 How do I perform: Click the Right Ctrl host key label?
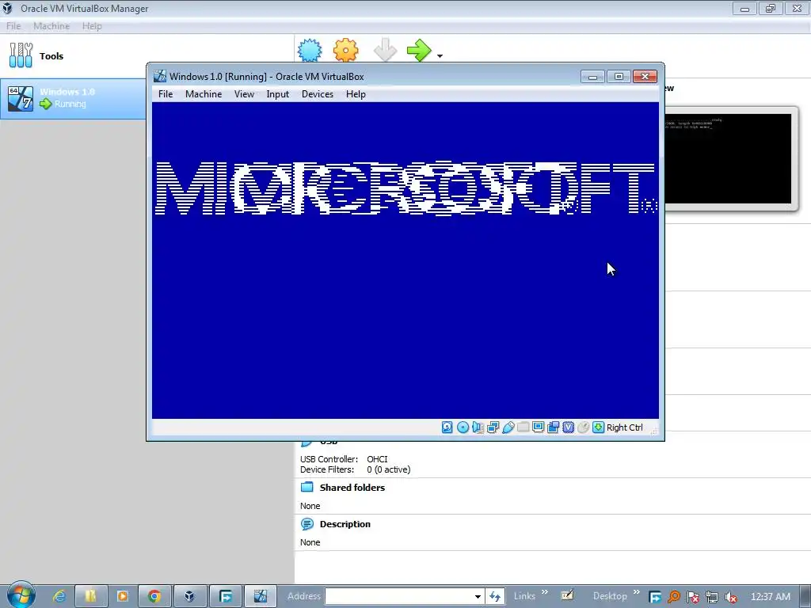coord(624,427)
